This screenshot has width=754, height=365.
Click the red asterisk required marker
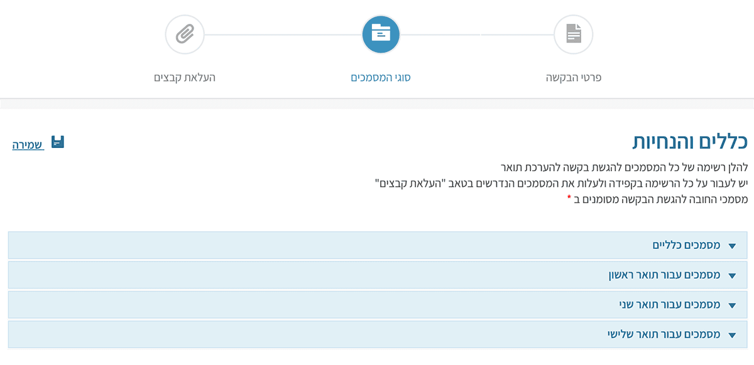(x=569, y=198)
